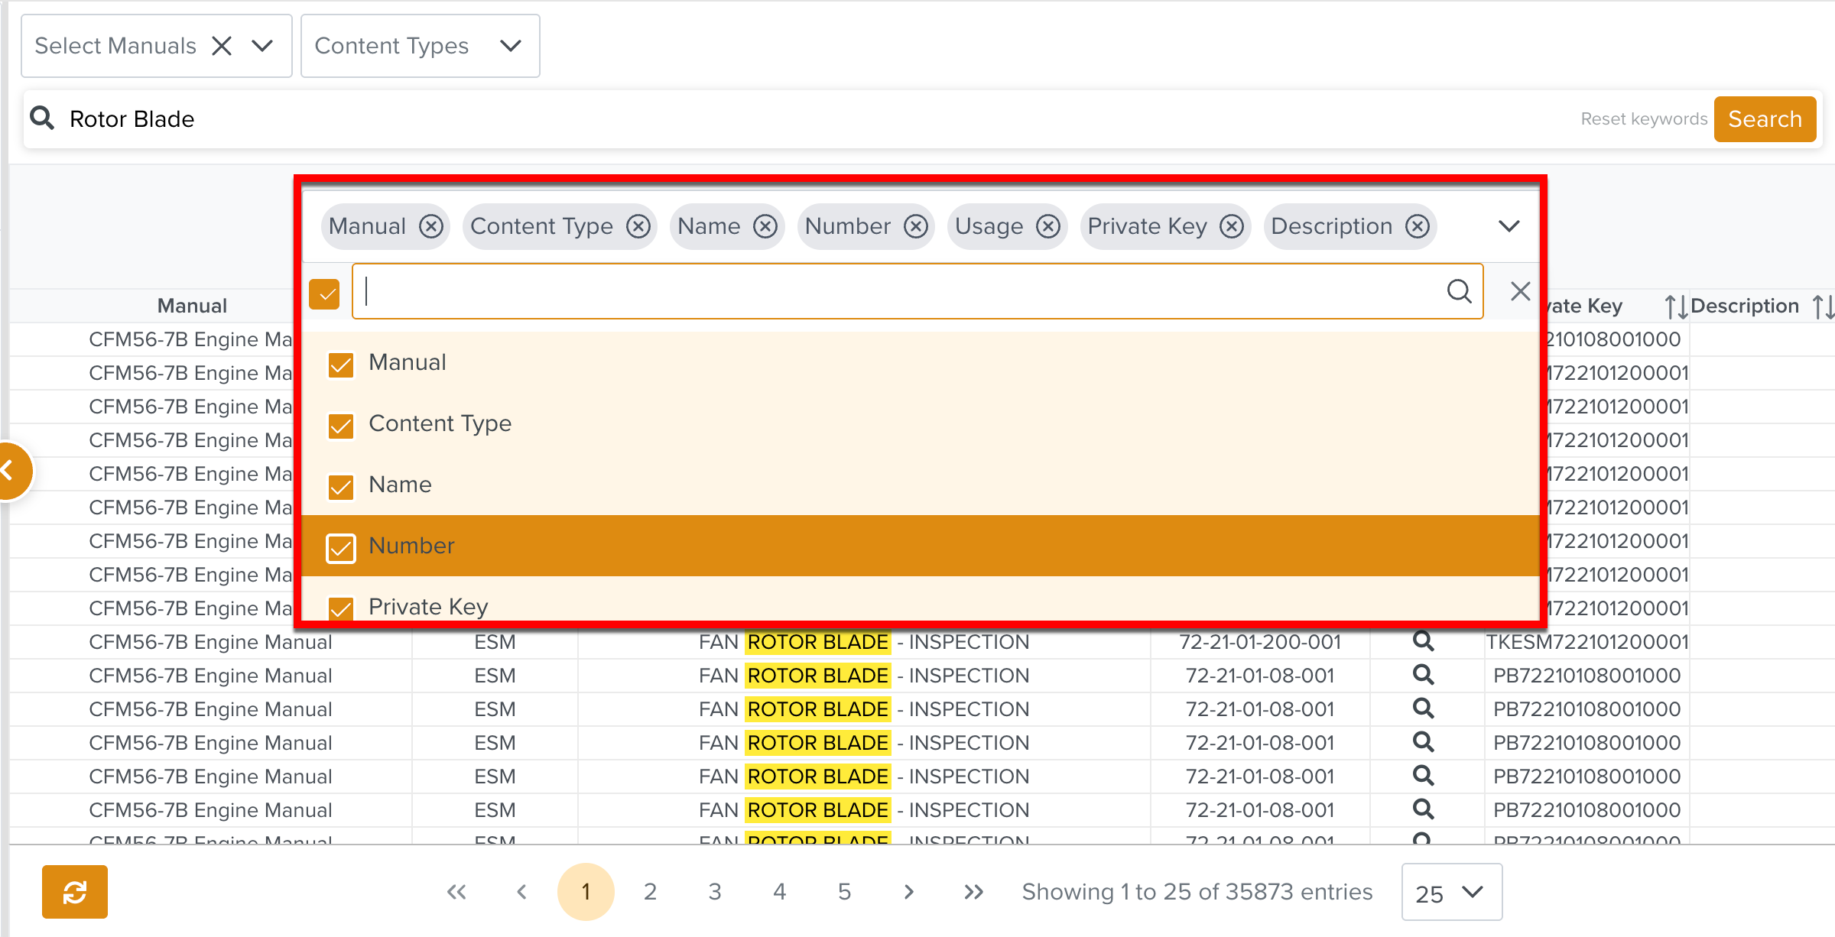The image size is (1835, 937).
Task: Toggle the select-all columns checkbox
Action: (x=325, y=293)
